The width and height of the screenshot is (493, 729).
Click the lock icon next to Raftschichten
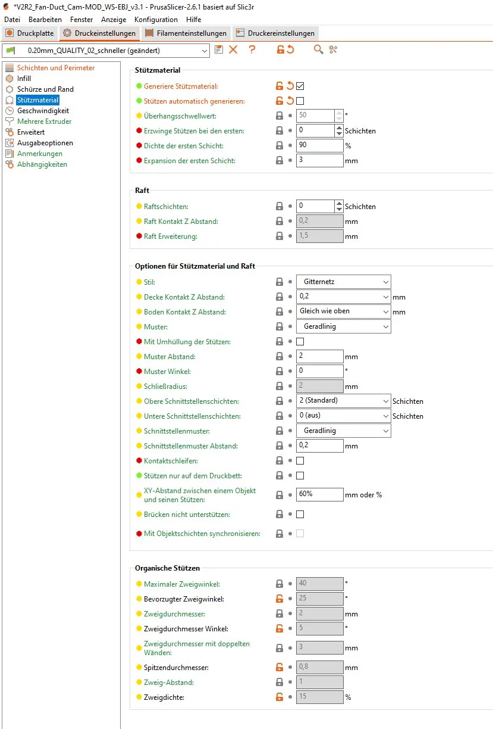[x=280, y=207]
